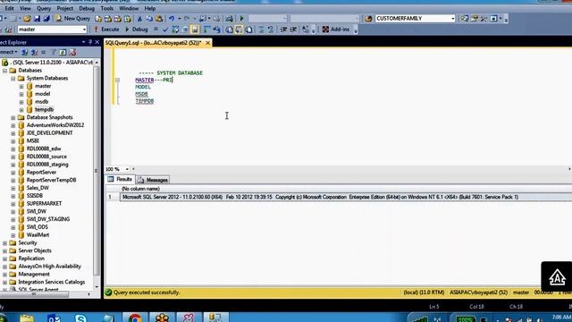The width and height of the screenshot is (572, 322).
Task: Cut selection using the scissors icon
Action: point(139,19)
